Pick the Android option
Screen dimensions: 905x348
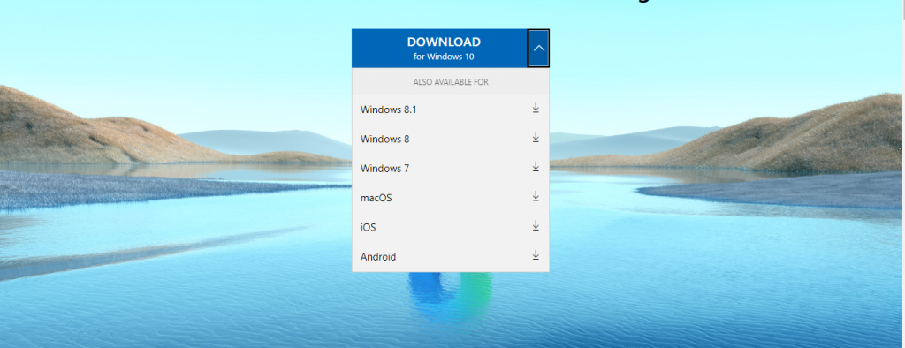pos(451,257)
